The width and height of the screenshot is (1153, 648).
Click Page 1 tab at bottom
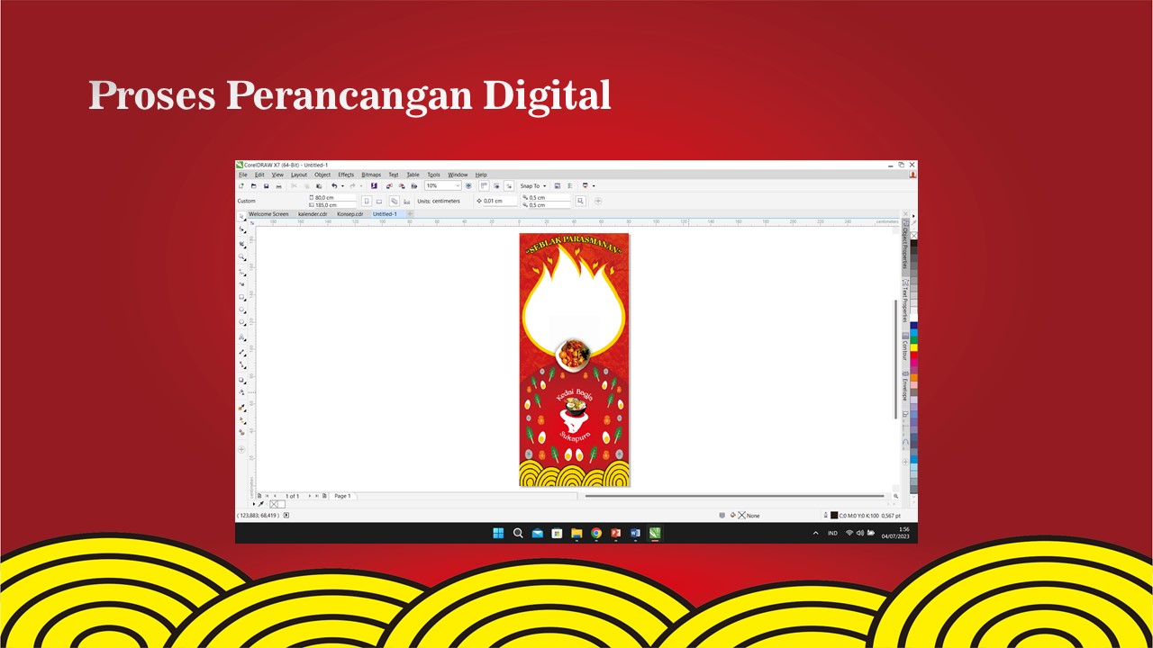point(342,496)
